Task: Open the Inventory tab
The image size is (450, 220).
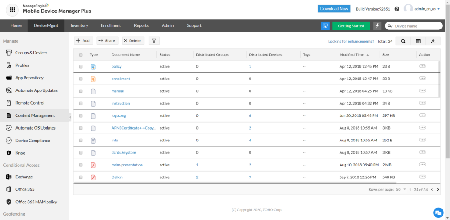Action: [79, 25]
